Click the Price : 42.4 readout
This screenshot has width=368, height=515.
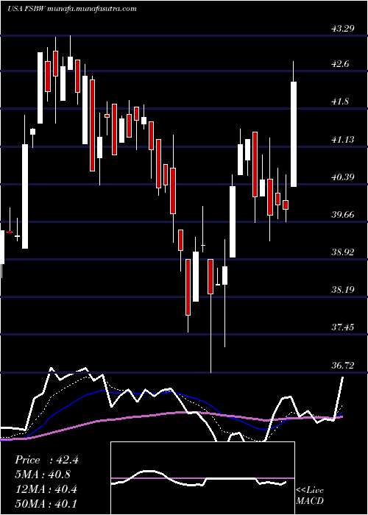(46, 460)
